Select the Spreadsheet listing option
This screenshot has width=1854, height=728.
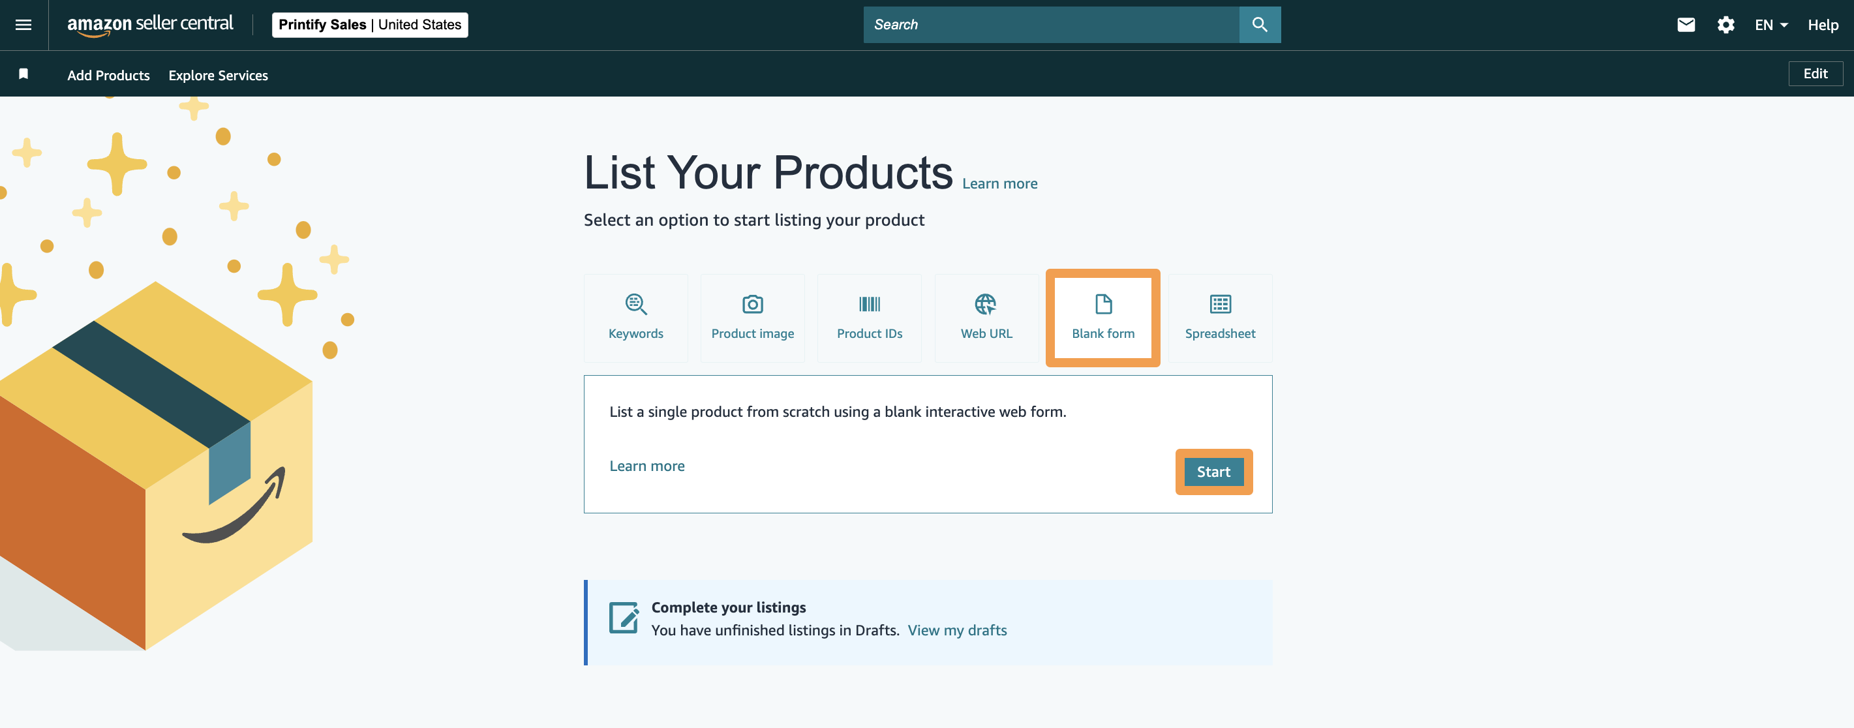(1220, 318)
